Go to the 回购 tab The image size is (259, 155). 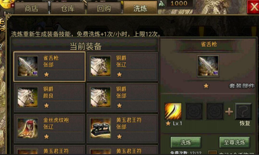tap(104, 8)
